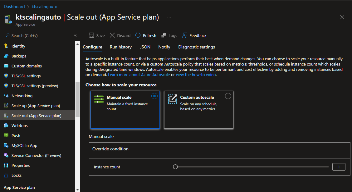Click the Instance count slider handle

175,167
